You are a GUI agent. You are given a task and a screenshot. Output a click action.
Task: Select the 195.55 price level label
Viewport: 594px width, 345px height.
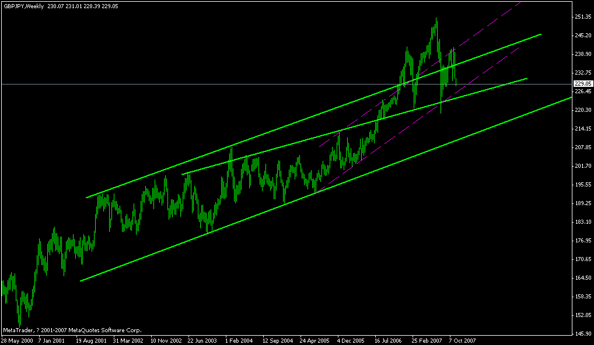point(583,185)
